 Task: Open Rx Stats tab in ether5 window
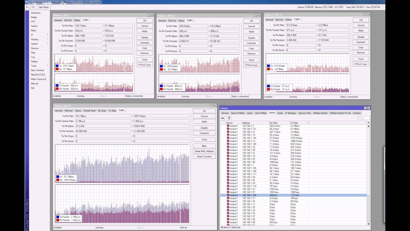pyautogui.click(x=102, y=111)
